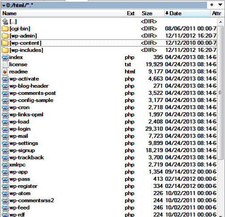Click the wp-pass php file icon
Screen dimensions: 225x217
pyautogui.click(x=5, y=179)
